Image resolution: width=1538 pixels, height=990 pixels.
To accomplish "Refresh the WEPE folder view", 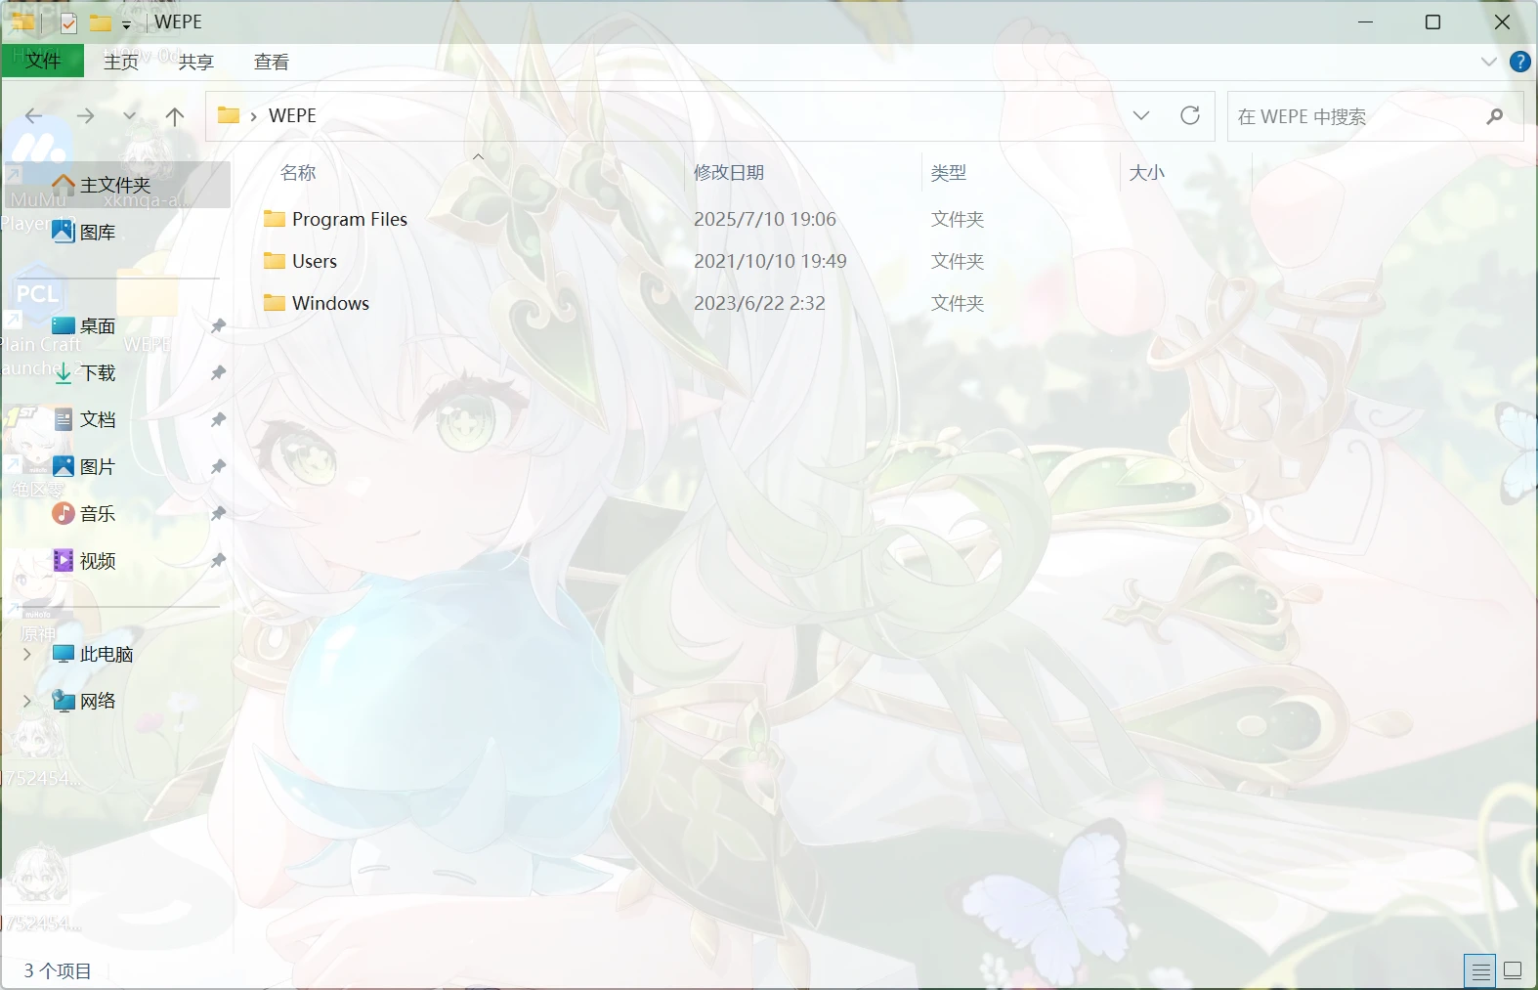I will [x=1189, y=115].
